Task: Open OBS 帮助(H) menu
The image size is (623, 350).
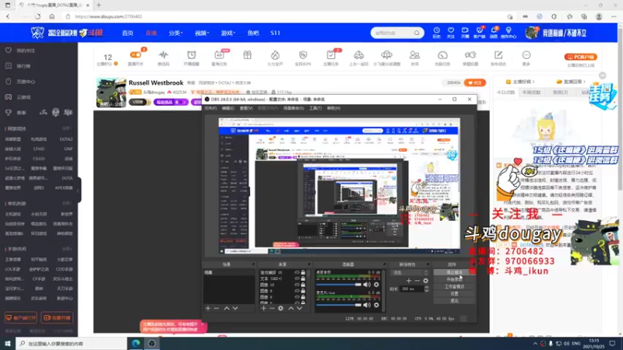Action: (333, 108)
